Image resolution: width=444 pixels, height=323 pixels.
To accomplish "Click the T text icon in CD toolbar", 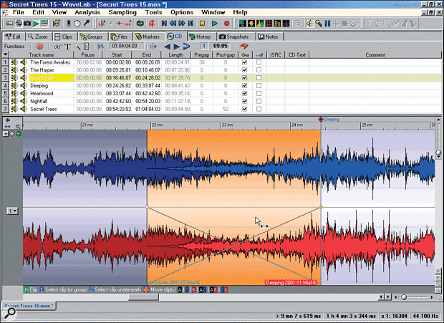I will tap(67, 46).
